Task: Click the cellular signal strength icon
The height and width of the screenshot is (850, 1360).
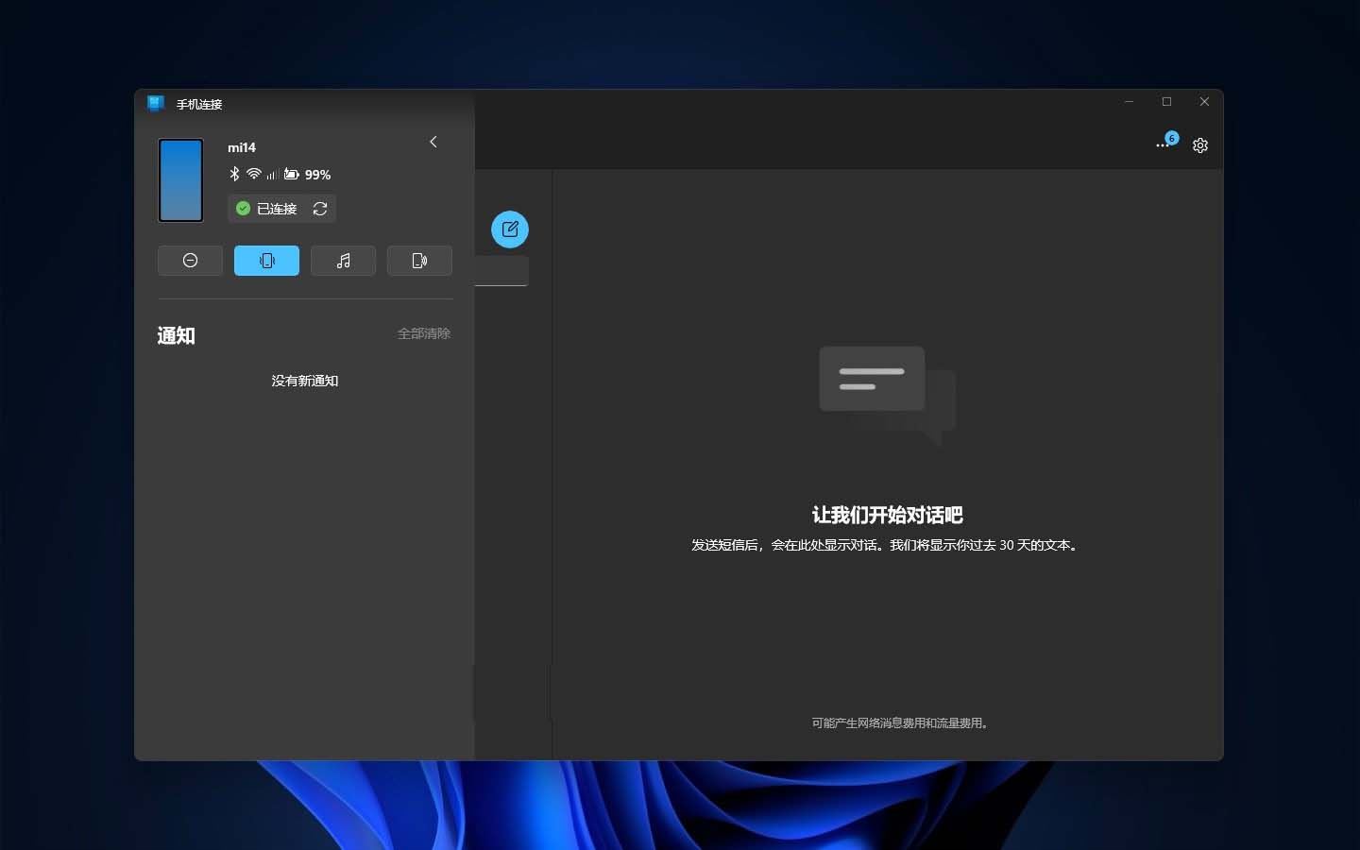Action: pyautogui.click(x=272, y=175)
